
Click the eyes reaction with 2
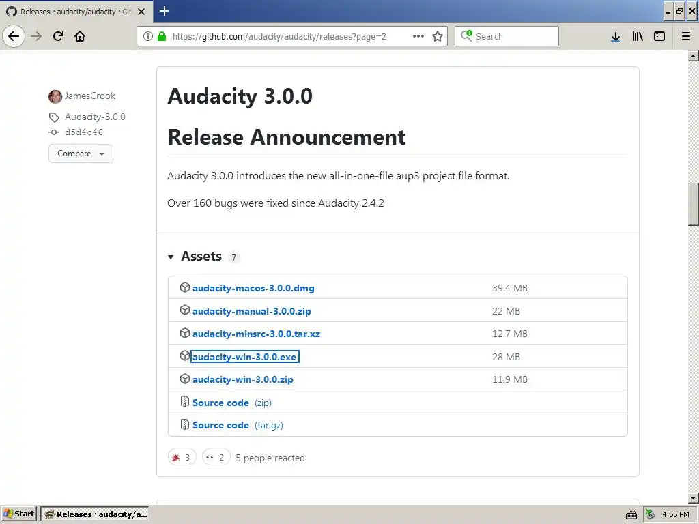pos(216,457)
